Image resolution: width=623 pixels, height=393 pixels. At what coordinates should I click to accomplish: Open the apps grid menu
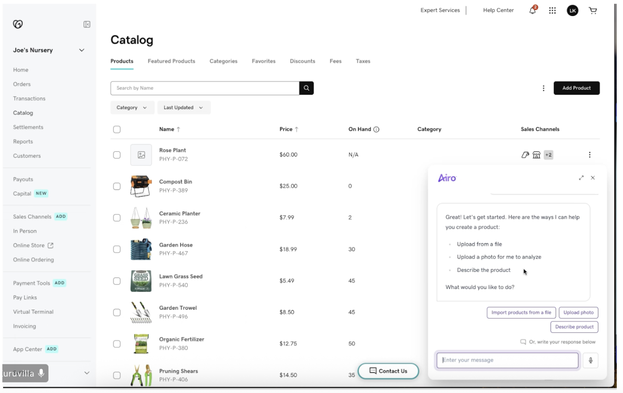pyautogui.click(x=552, y=11)
